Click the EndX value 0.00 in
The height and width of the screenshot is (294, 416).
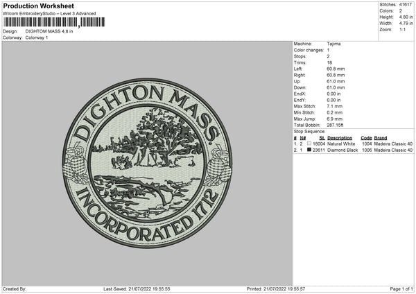coord(333,94)
